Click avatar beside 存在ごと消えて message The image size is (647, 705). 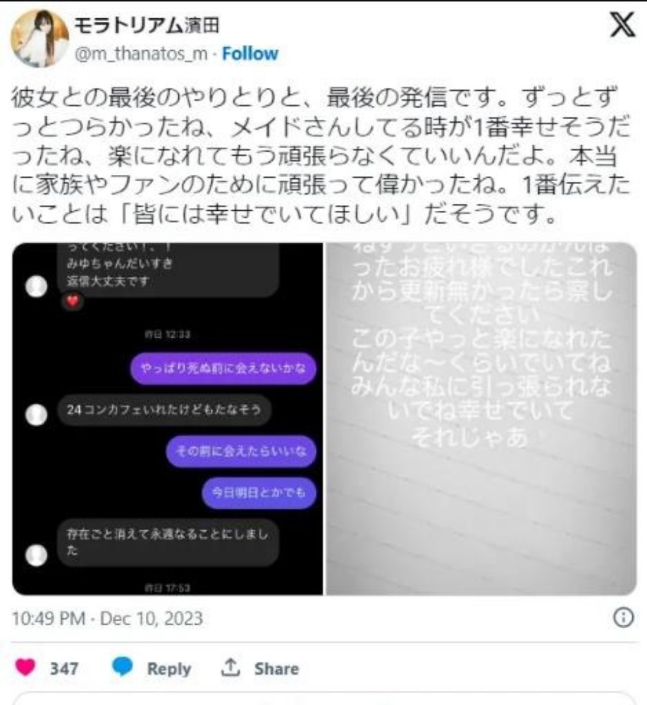pos(37,555)
